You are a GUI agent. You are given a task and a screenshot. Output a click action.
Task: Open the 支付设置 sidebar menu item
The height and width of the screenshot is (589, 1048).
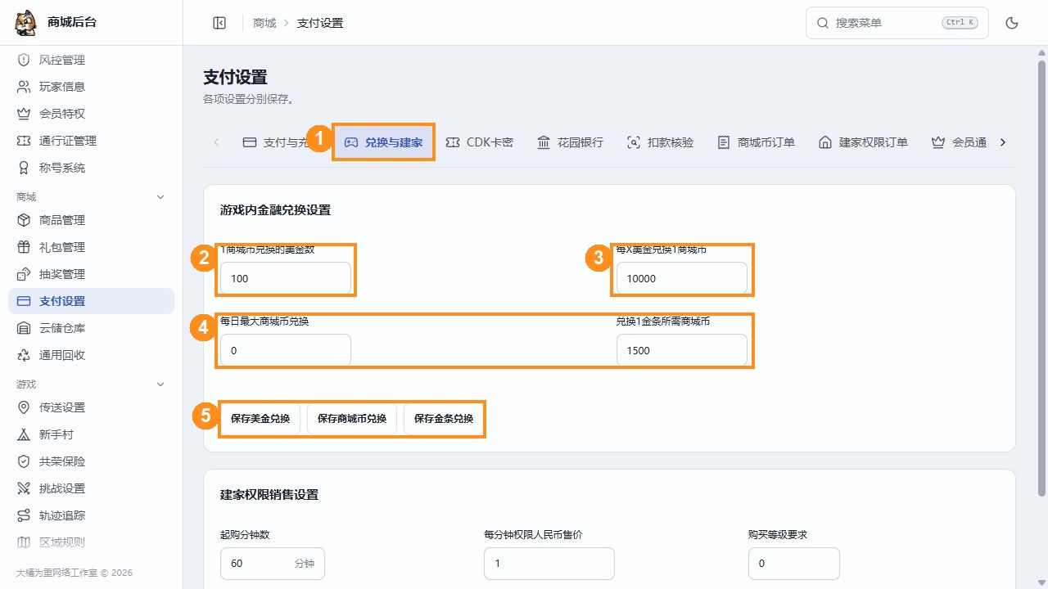tap(91, 301)
